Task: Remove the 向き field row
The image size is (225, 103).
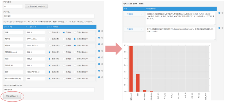Action: (x=102, y=71)
